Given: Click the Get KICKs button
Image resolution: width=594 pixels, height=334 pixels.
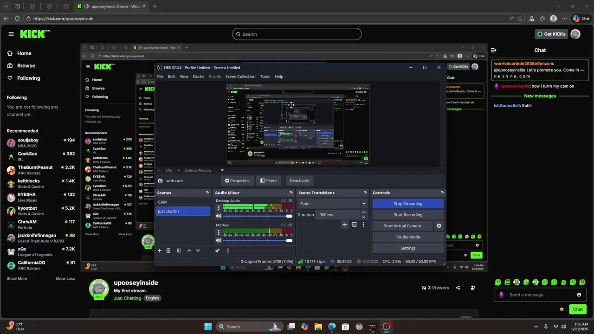Looking at the screenshot, I should (x=551, y=34).
